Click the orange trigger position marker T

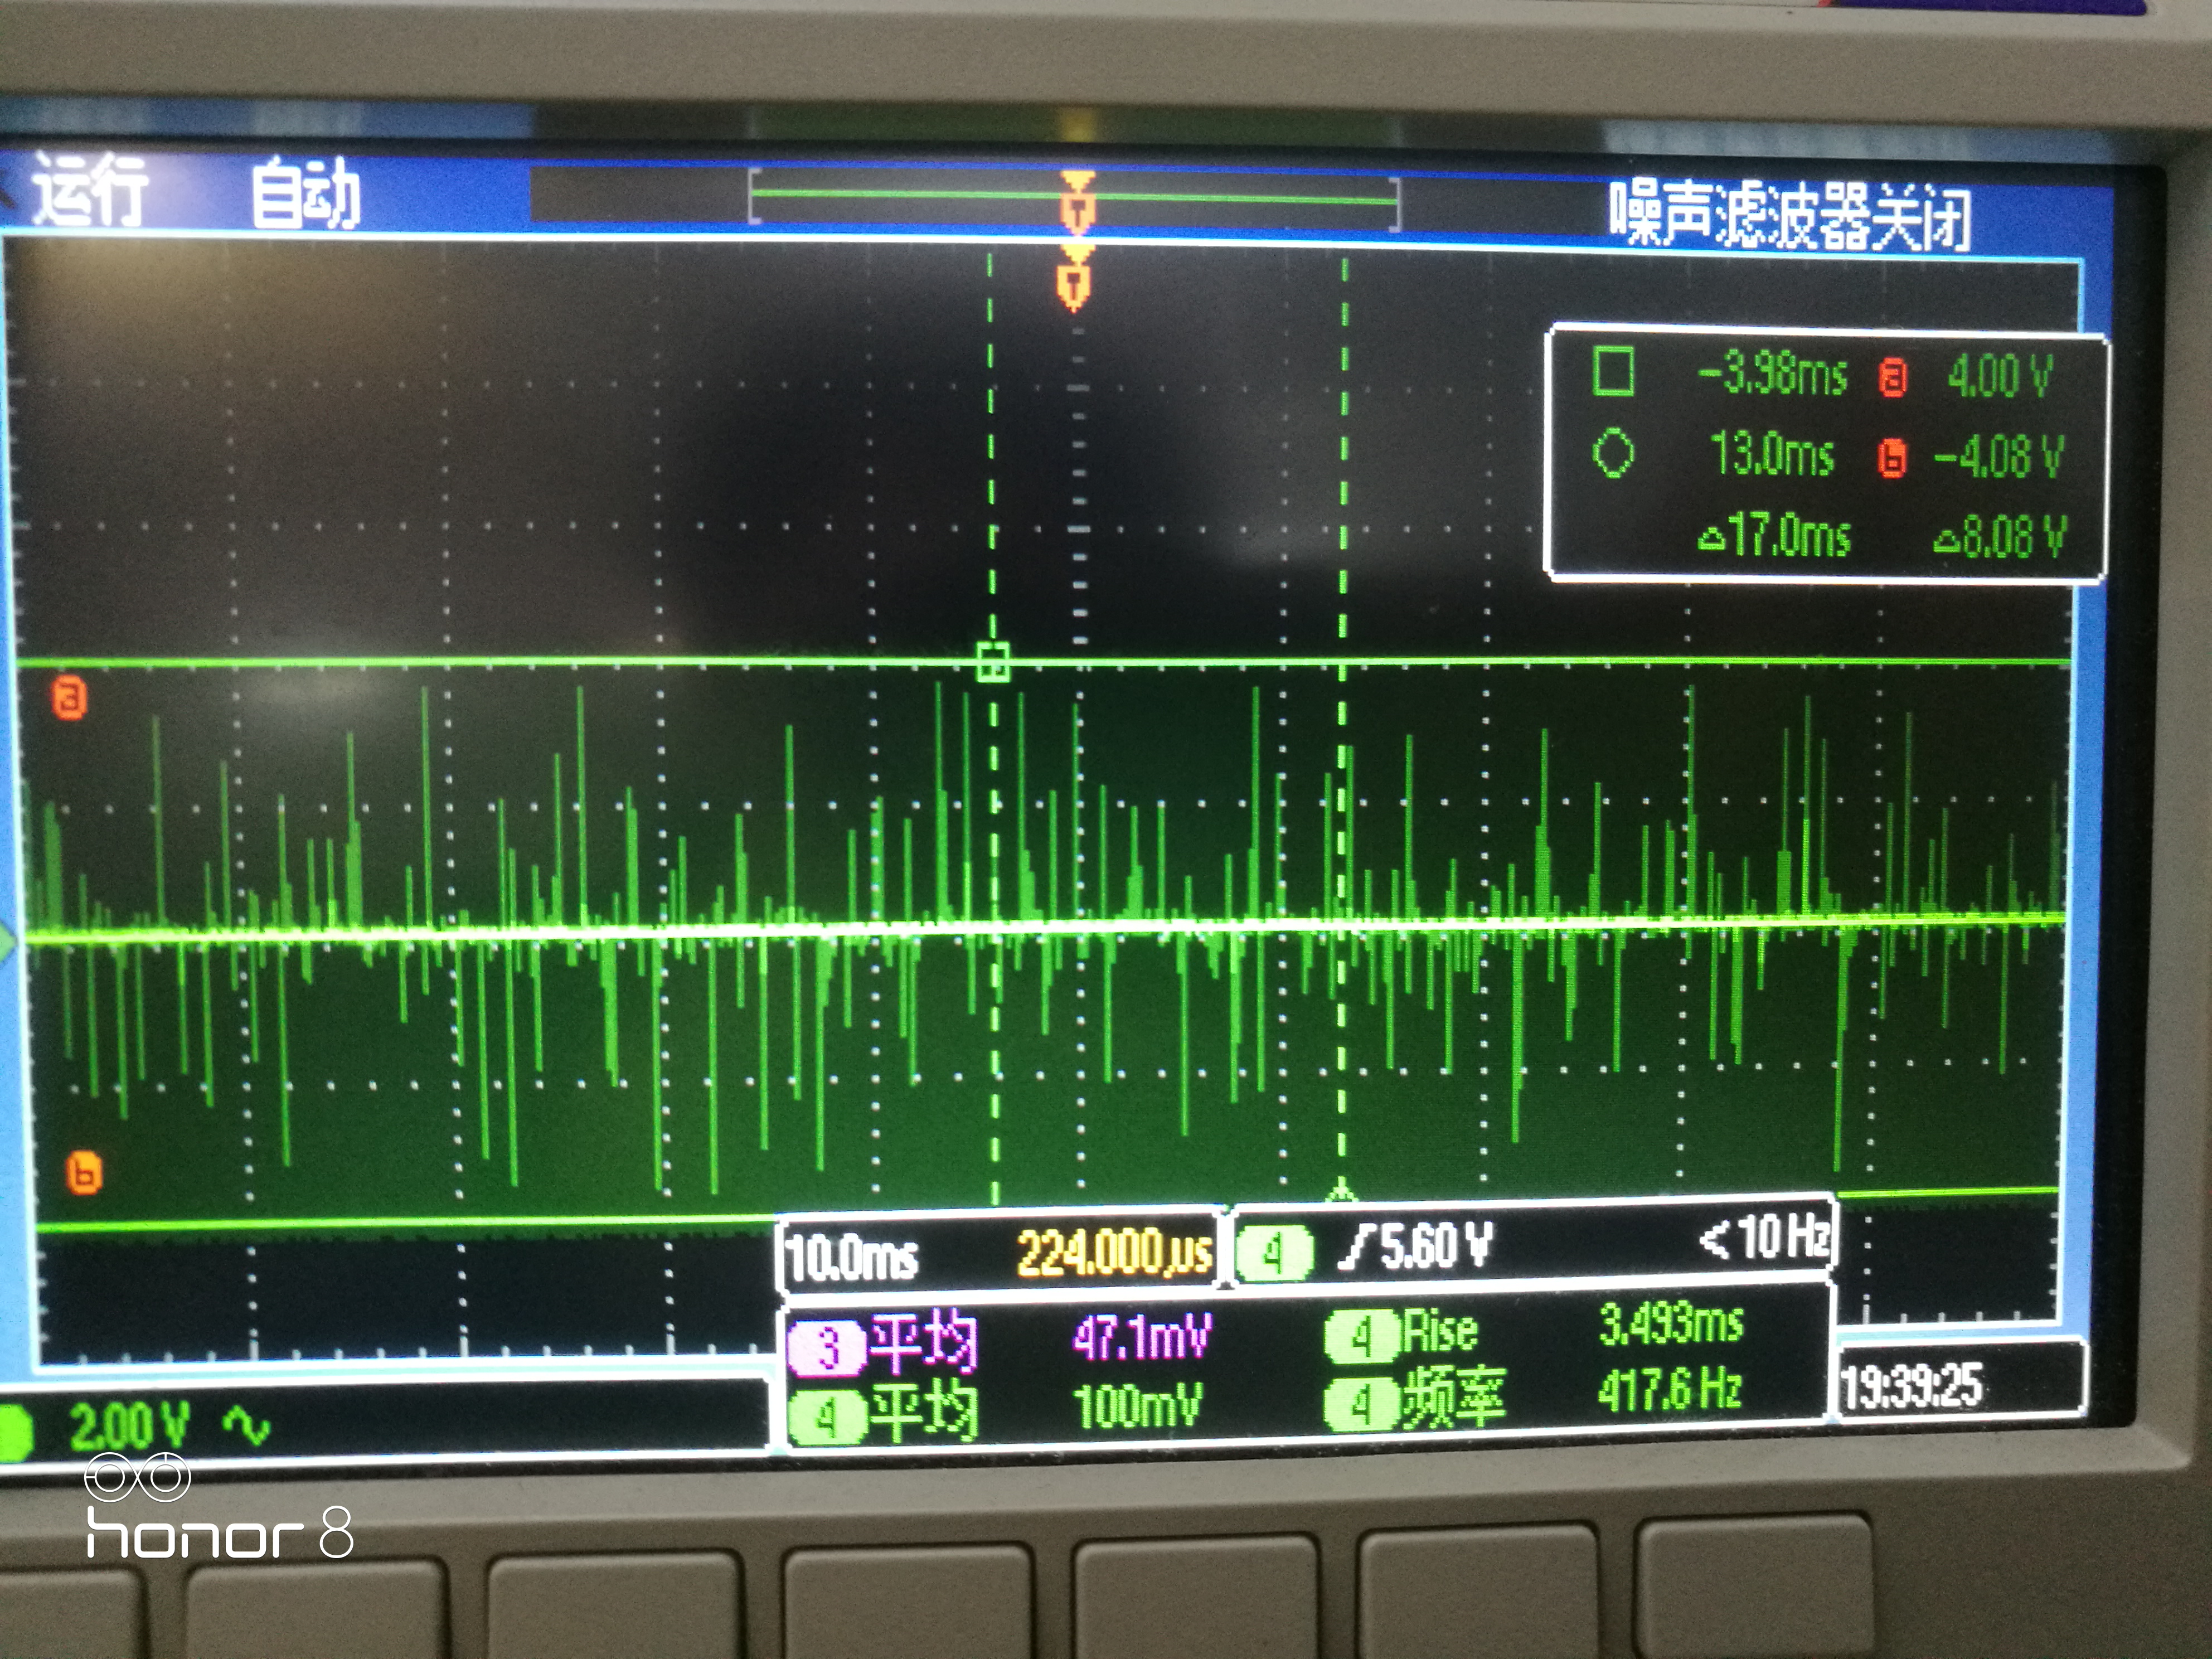tap(1074, 283)
